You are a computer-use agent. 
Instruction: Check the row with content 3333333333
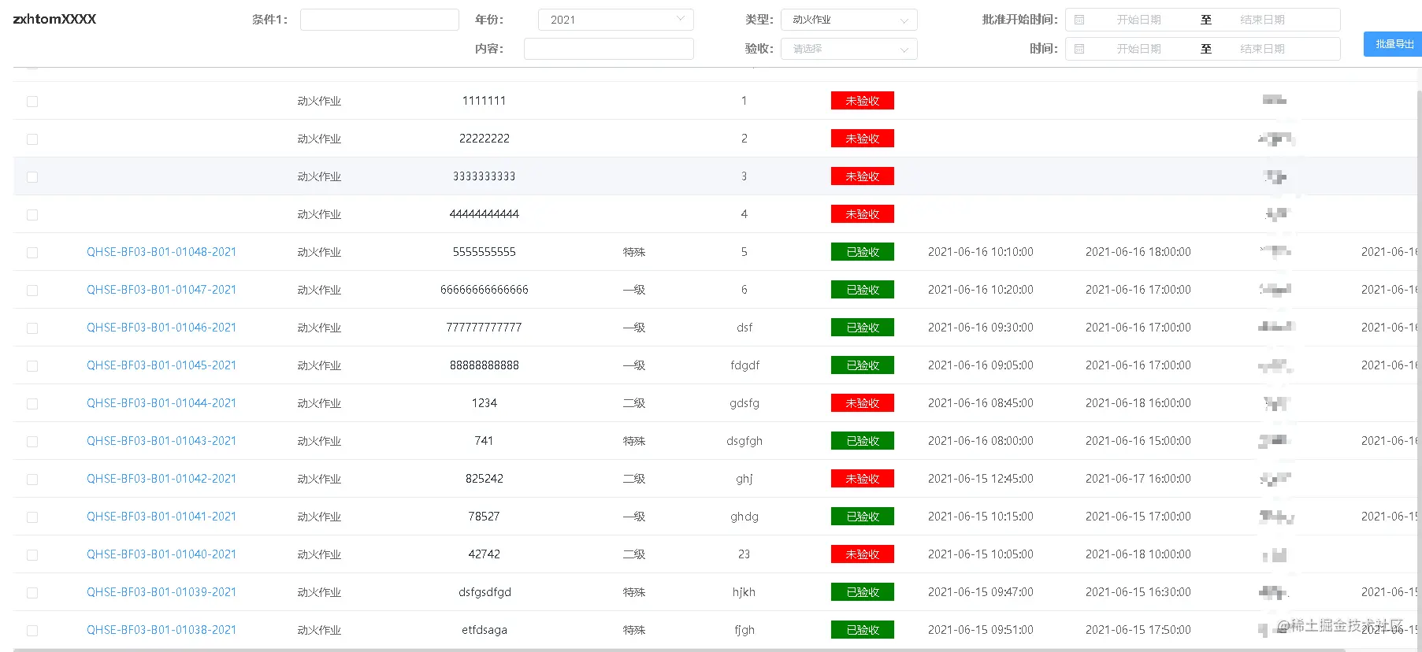(32, 177)
